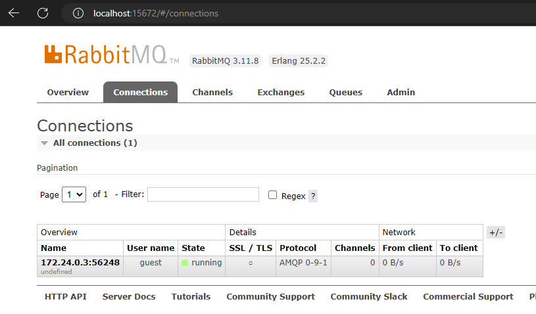The height and width of the screenshot is (314, 536).
Task: Click the 0 B/s To client value
Action: point(451,263)
